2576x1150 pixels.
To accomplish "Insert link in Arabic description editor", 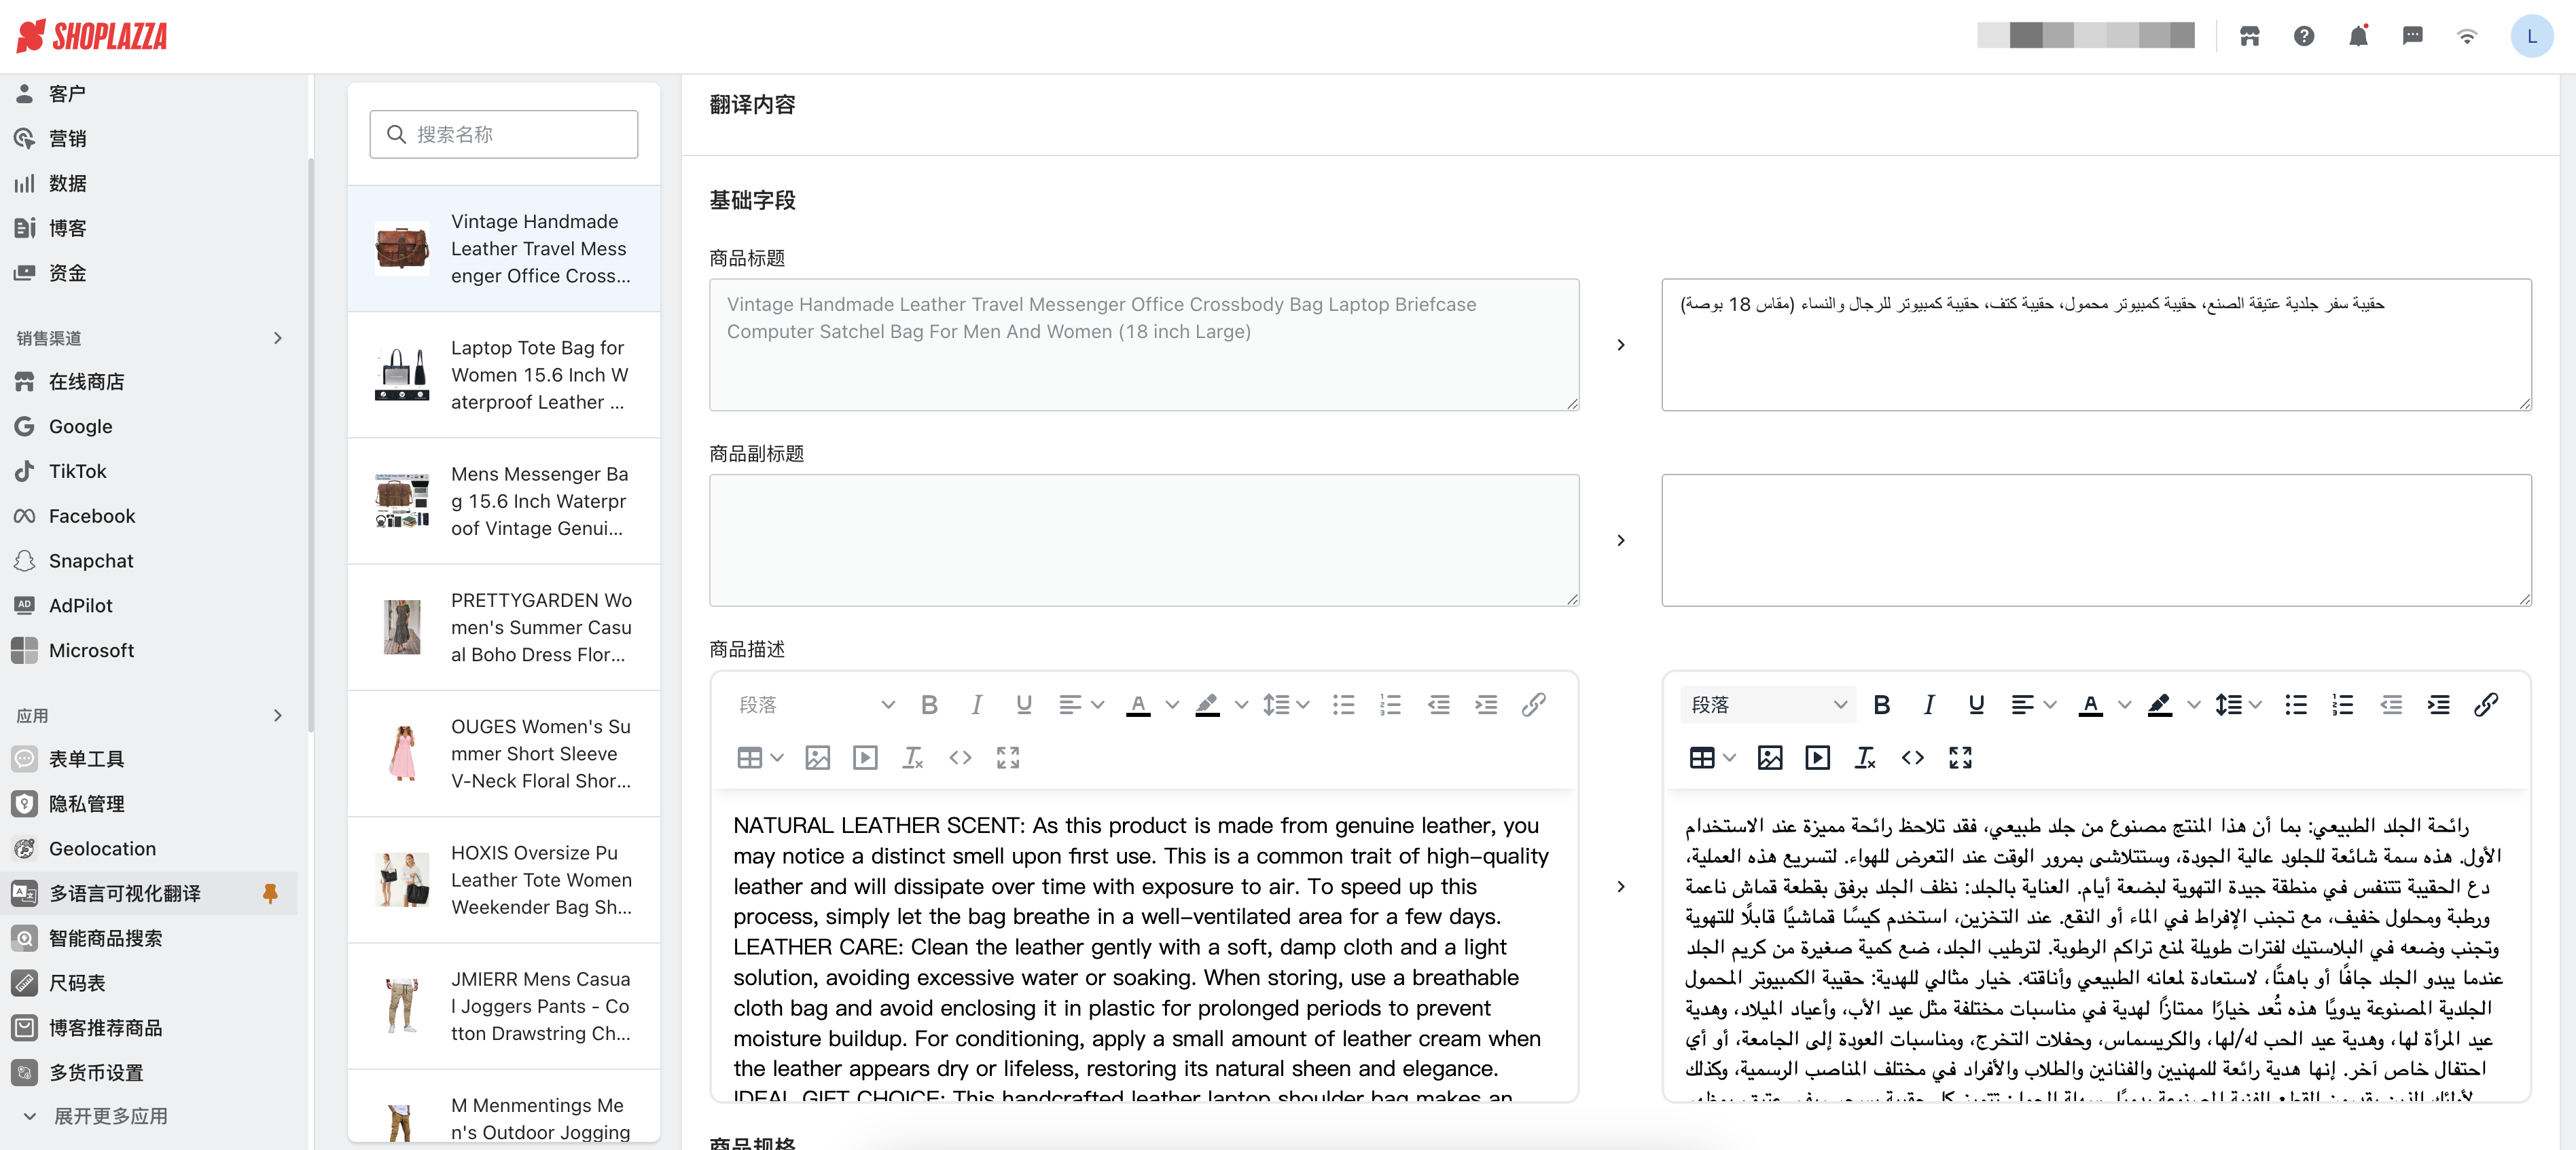I will pos(2486,705).
